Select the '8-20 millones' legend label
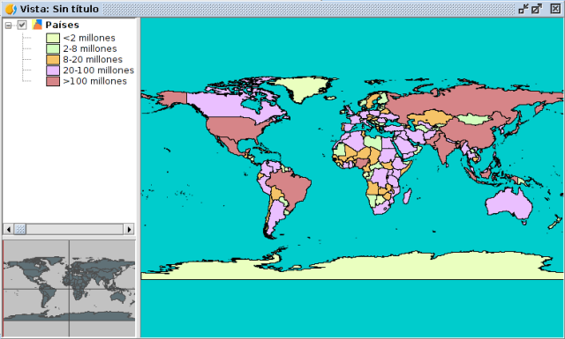Image resolution: width=565 pixels, height=339 pixels. tap(93, 60)
